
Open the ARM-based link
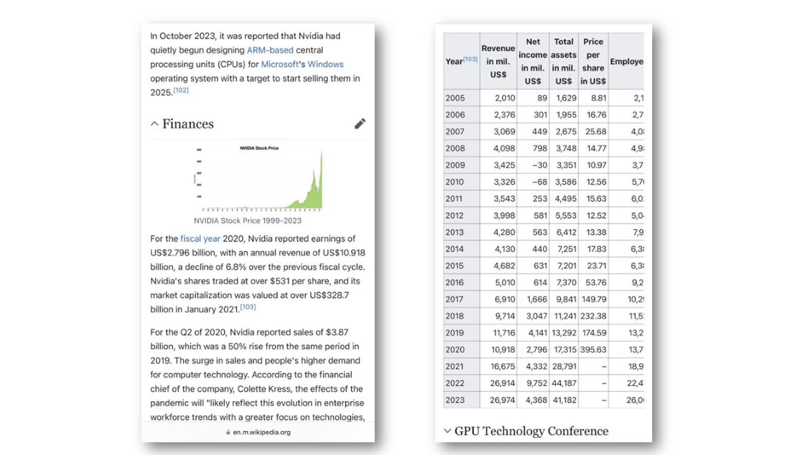(270, 50)
